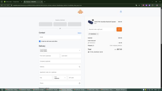Open the Stopped taskbar window
Viewport: 162px width, 91px height.
coord(120,90)
